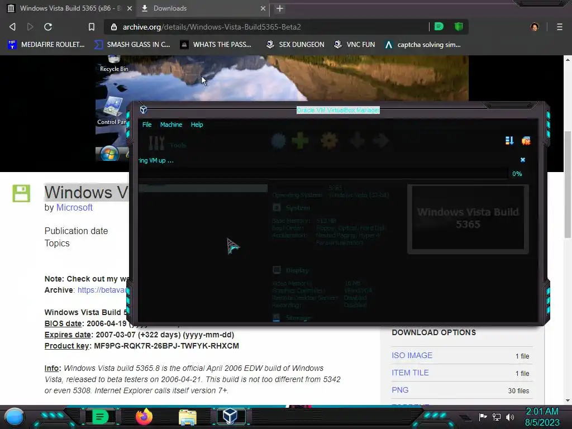Click the Display section header icon

(277, 270)
